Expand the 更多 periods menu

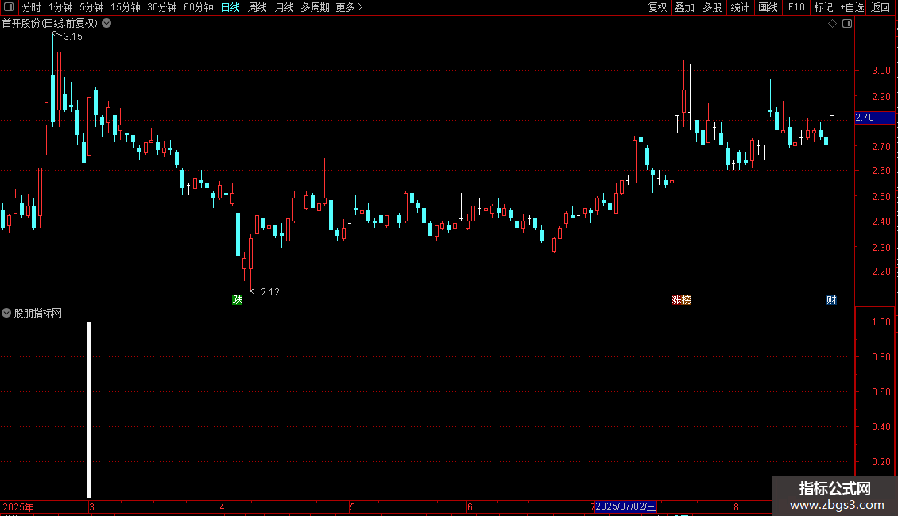(350, 7)
